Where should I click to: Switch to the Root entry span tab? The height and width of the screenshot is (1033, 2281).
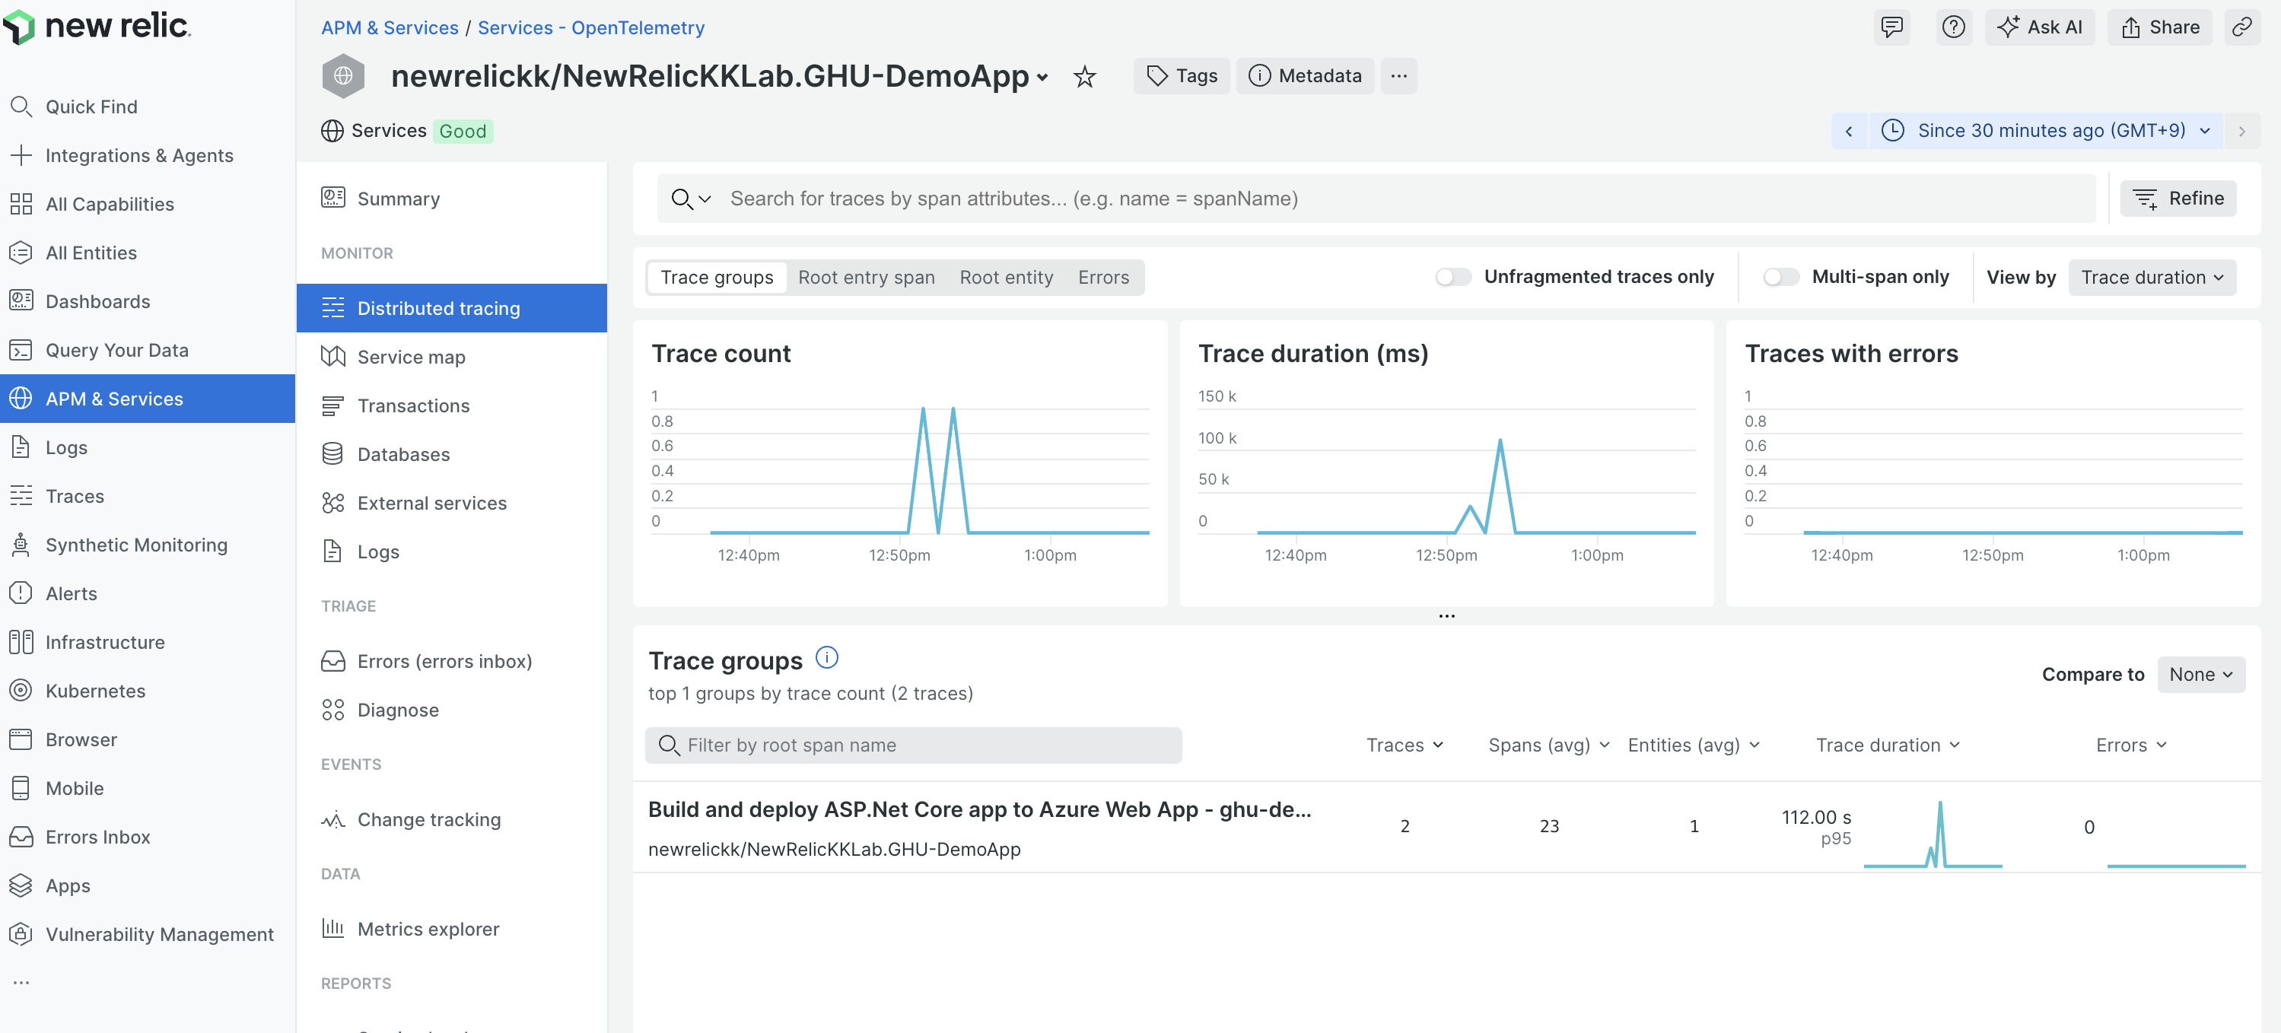pyautogui.click(x=865, y=277)
